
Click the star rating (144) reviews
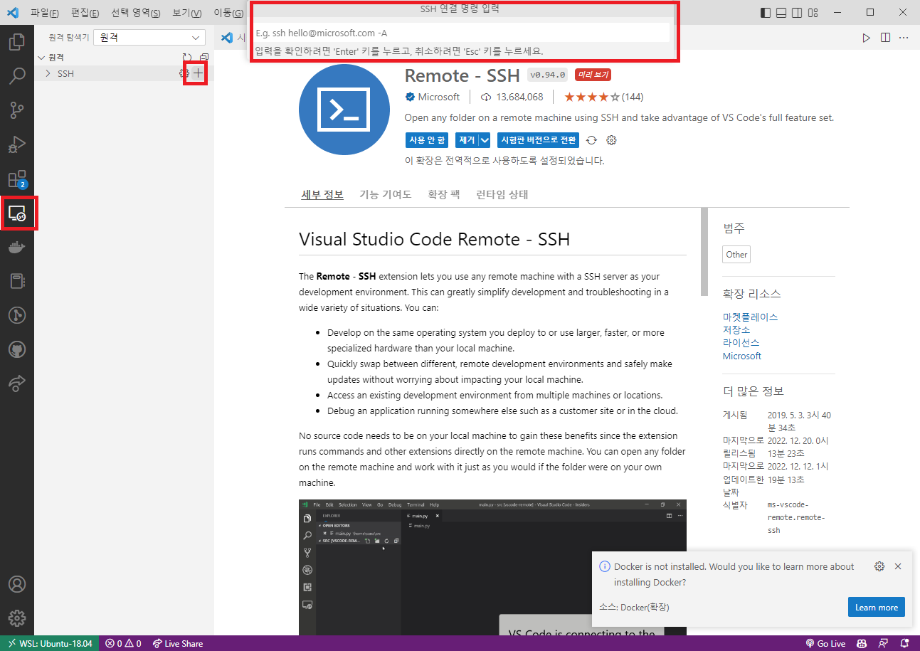click(x=603, y=97)
